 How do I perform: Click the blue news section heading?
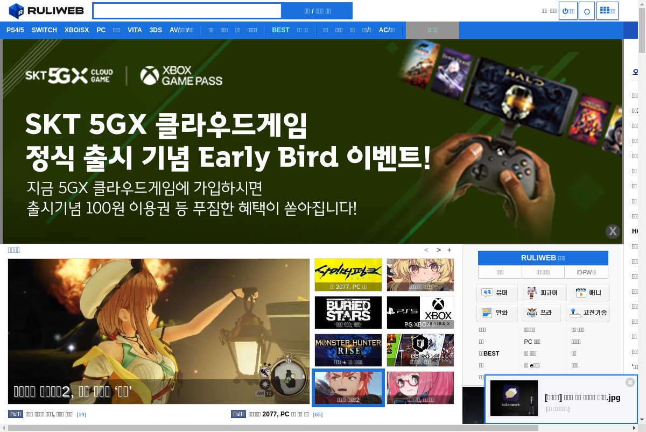click(x=13, y=250)
